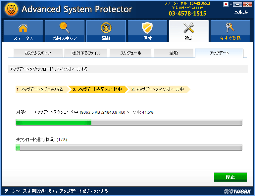Click step 2 アップデートをダンロード中 arrow
Image resolution: width=255 pixels, height=196 pixels.
click(x=98, y=89)
